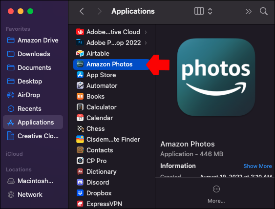Click the Cisdem Duplicate Finder icon
This screenshot has height=209, width=275.
pyautogui.click(x=80, y=139)
